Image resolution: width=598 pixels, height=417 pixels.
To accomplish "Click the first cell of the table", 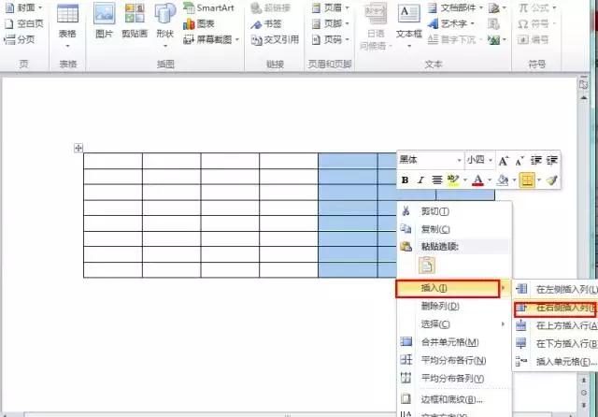I will point(113,161).
